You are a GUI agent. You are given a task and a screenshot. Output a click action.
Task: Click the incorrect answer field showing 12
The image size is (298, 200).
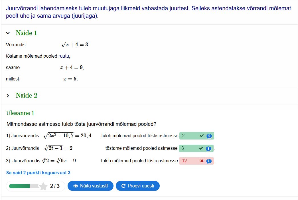[x=189, y=161]
